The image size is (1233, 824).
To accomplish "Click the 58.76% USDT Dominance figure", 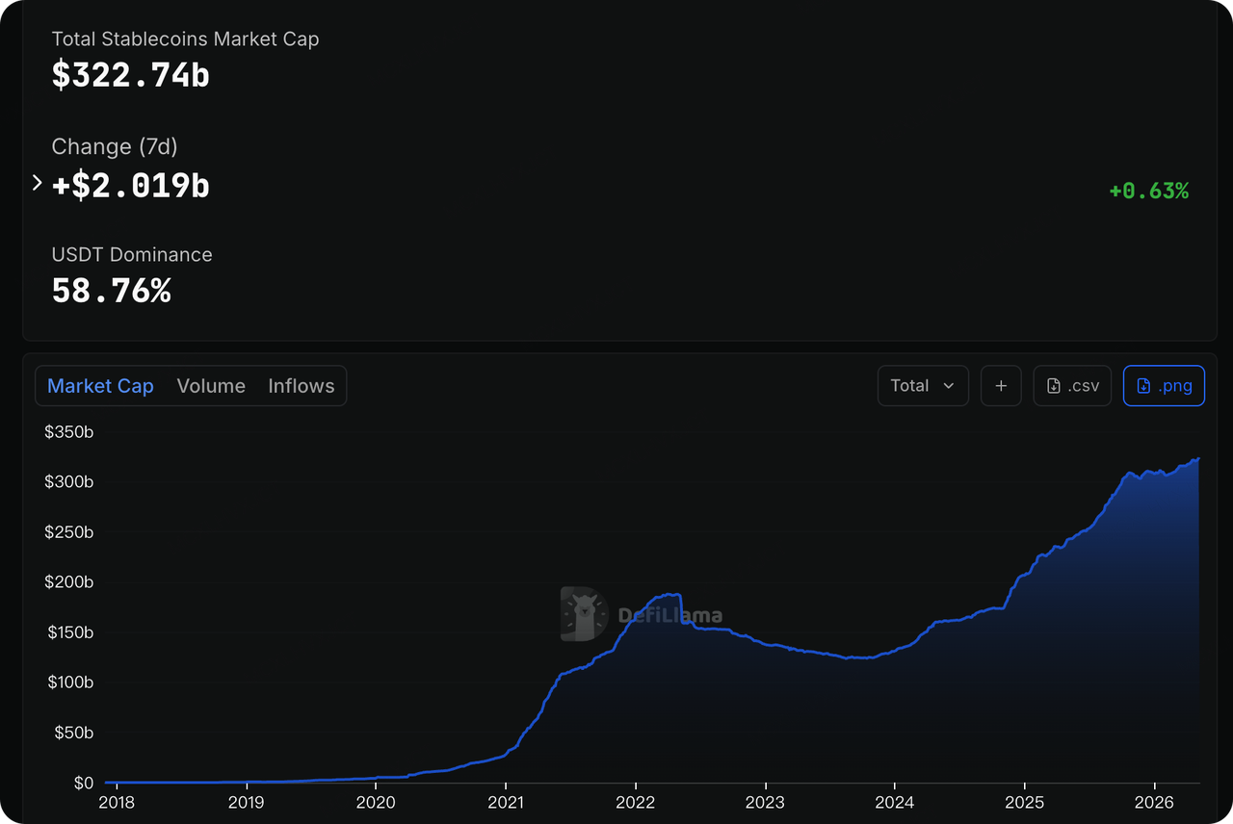I will pos(112,291).
